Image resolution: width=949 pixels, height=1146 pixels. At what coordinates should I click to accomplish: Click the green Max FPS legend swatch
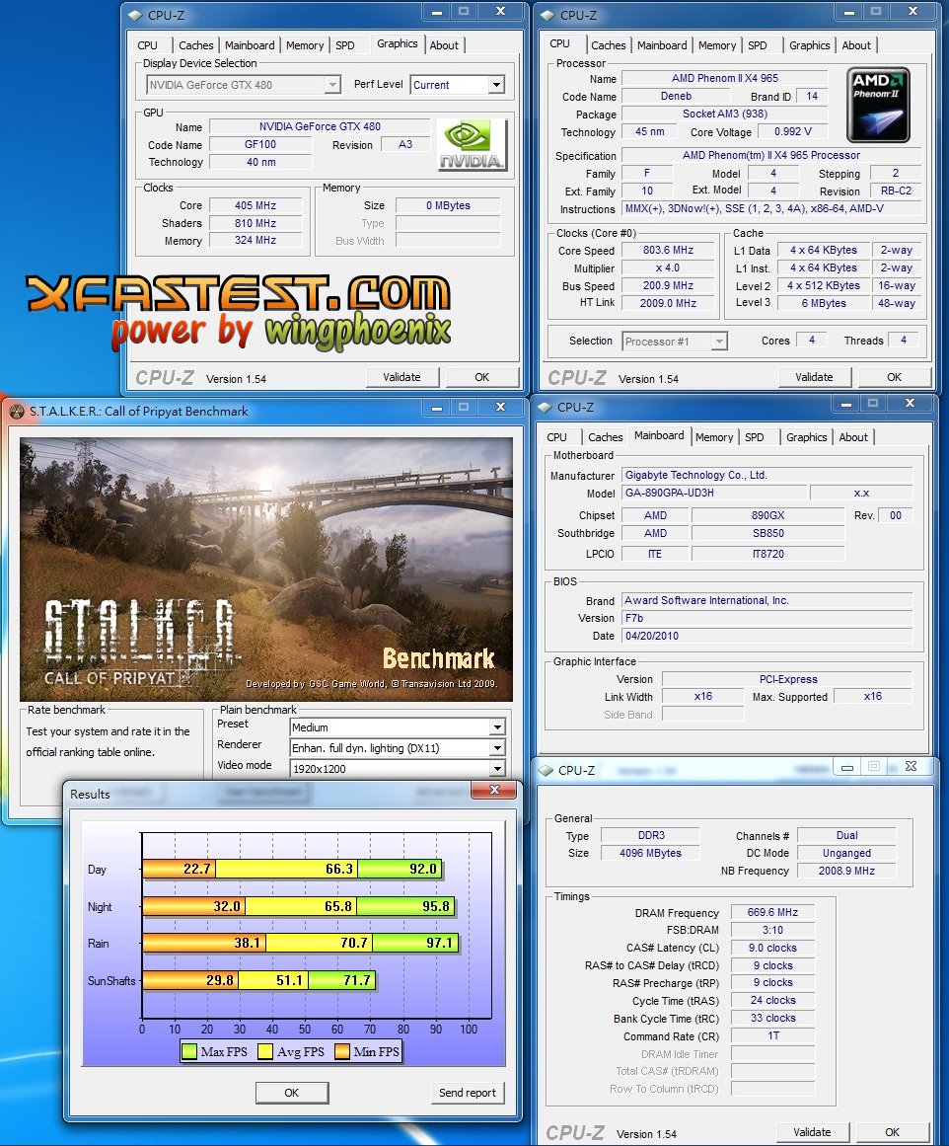(x=189, y=1052)
